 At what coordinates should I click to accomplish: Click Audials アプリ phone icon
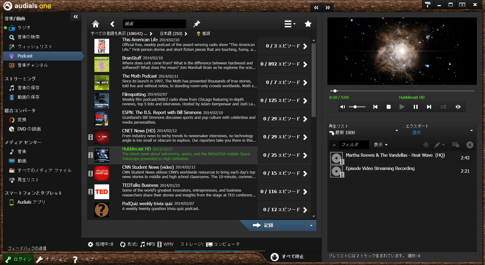click(12, 202)
